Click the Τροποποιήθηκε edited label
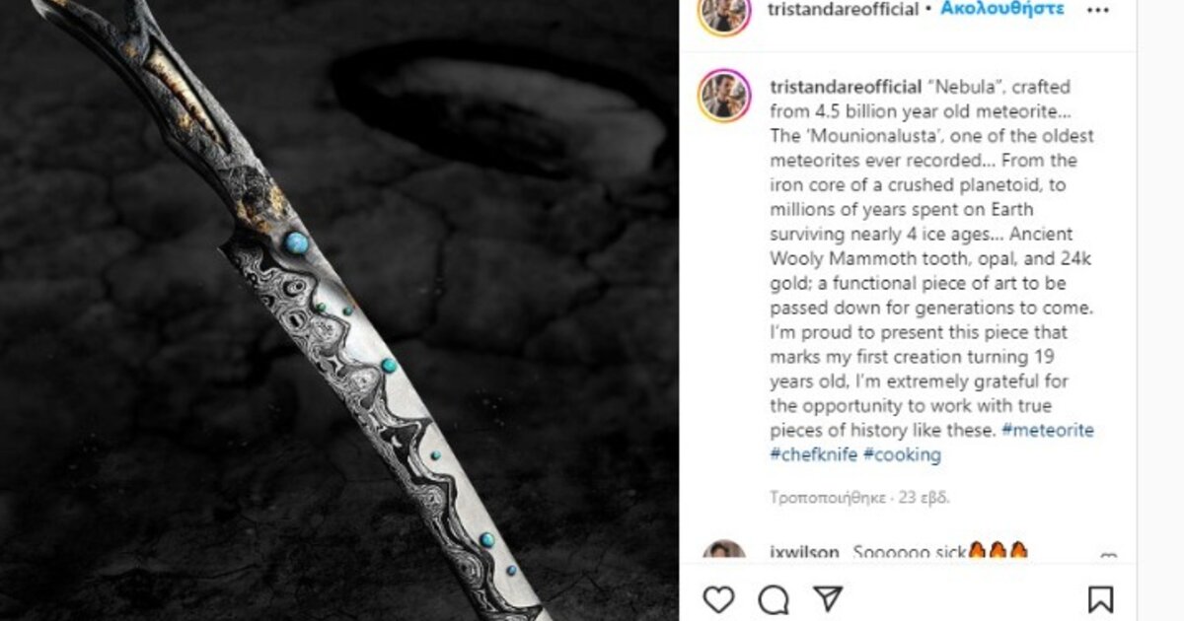This screenshot has height=621, width=1184. [827, 498]
